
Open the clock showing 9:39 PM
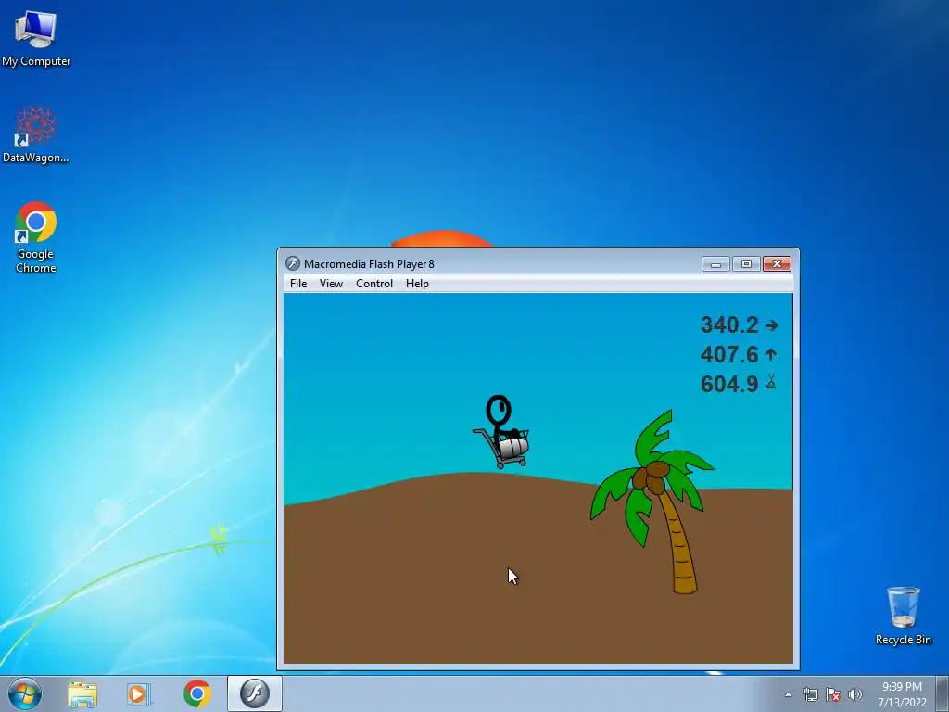[x=902, y=694]
